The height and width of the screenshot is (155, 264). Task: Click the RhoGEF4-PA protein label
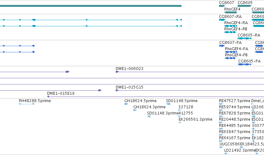[237, 49]
